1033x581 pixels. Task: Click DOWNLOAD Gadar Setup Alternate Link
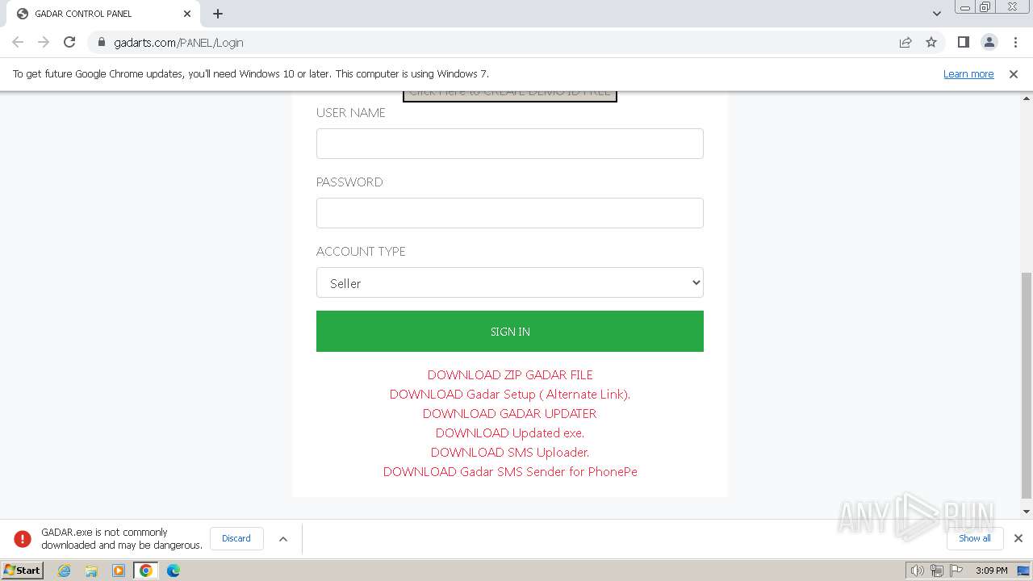click(510, 394)
